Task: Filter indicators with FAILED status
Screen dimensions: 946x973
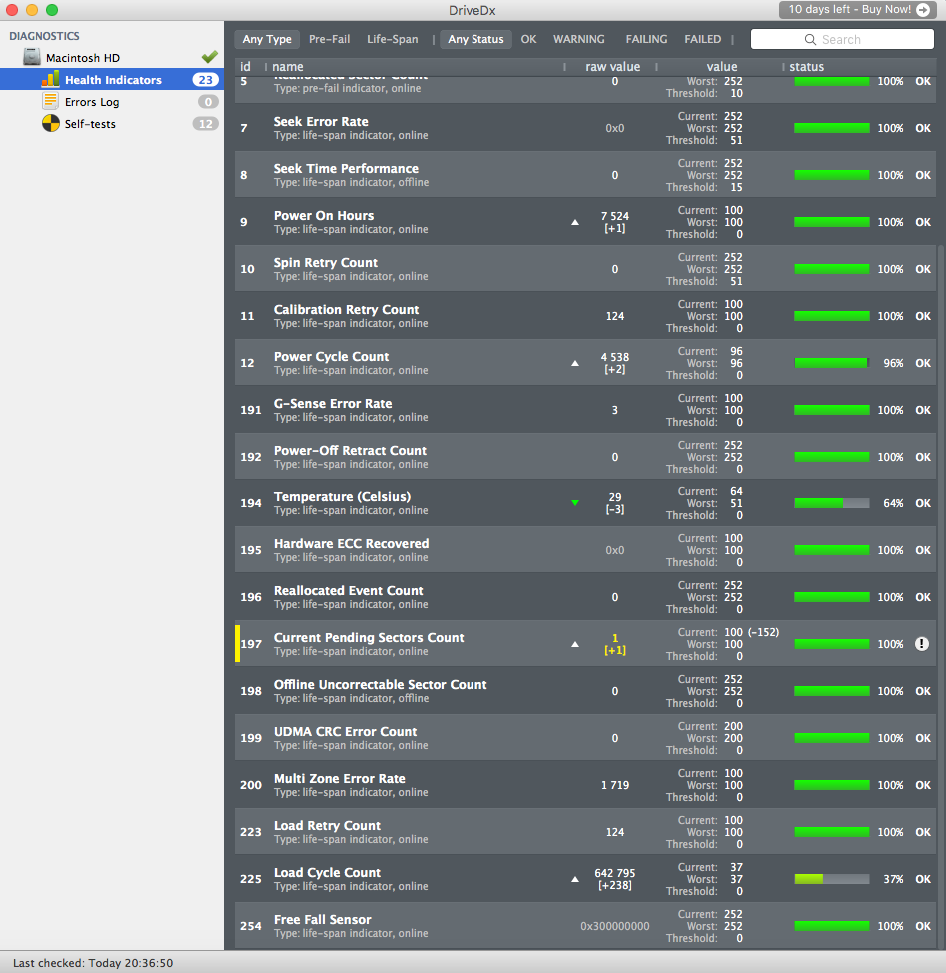Action: click(703, 39)
